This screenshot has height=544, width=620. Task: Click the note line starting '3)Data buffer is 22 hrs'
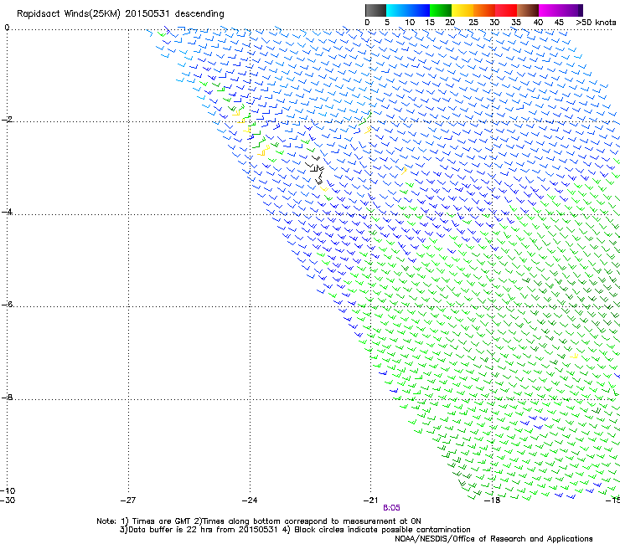295,530
